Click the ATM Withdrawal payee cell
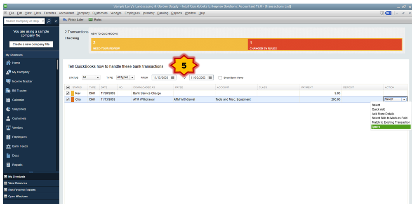 coord(194,99)
